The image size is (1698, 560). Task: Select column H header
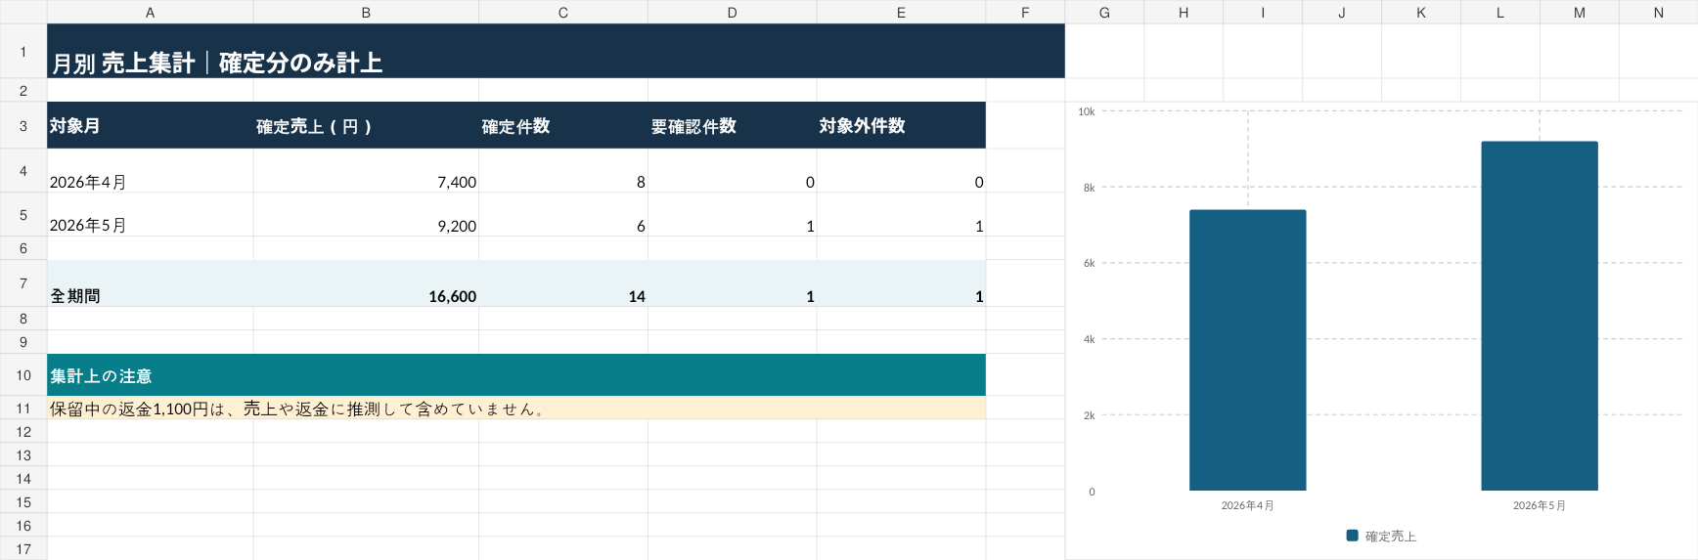pos(1184,12)
